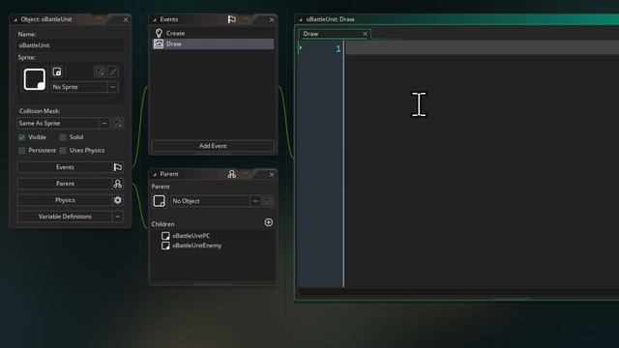This screenshot has width=619, height=348.
Task: Click the gear icon beside Physics button
Action: tap(118, 200)
